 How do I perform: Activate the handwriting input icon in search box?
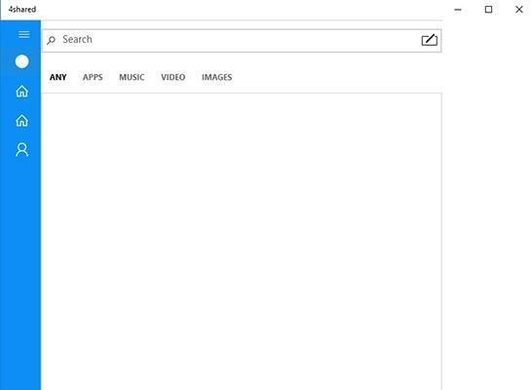(429, 40)
